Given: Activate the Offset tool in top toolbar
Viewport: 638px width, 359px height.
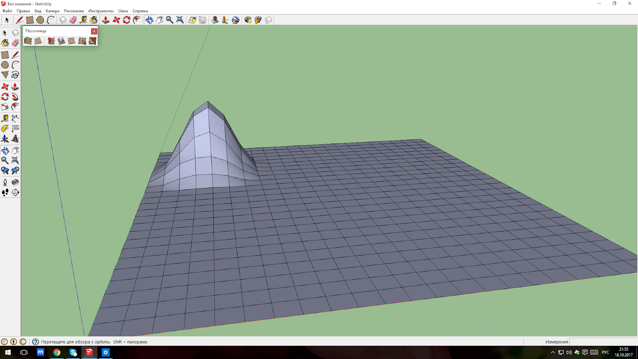Looking at the screenshot, I should click(137, 20).
